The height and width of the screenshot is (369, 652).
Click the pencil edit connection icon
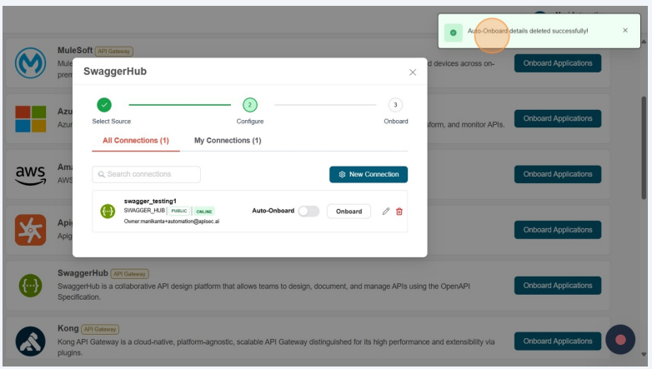[386, 212]
